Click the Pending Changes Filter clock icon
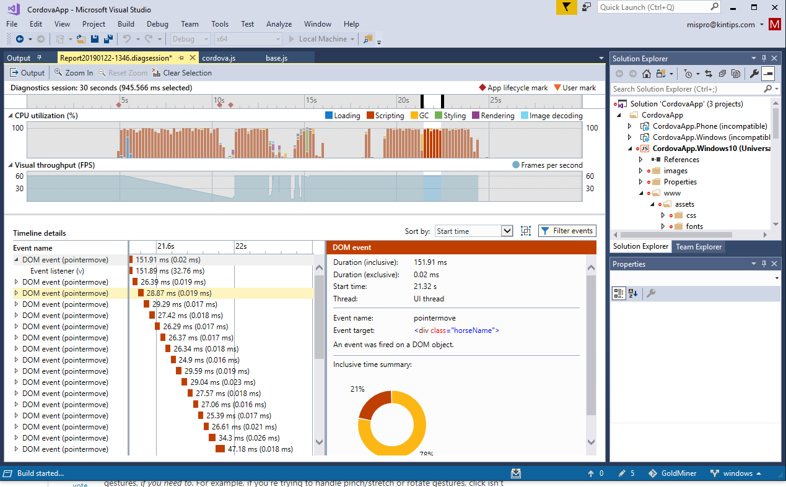Screen dimensions: 786x487 pos(688,74)
